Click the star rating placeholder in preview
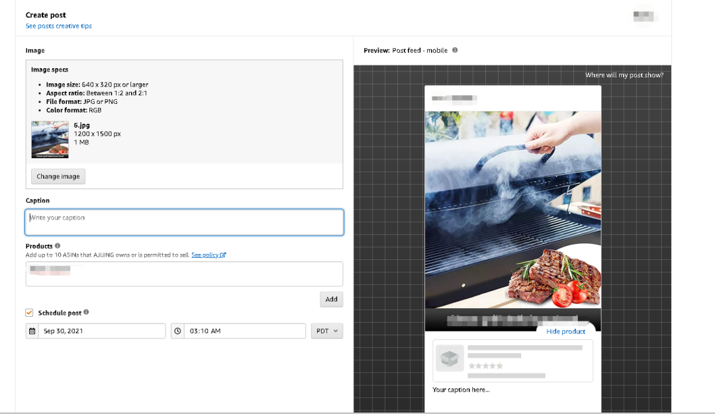 (485, 366)
